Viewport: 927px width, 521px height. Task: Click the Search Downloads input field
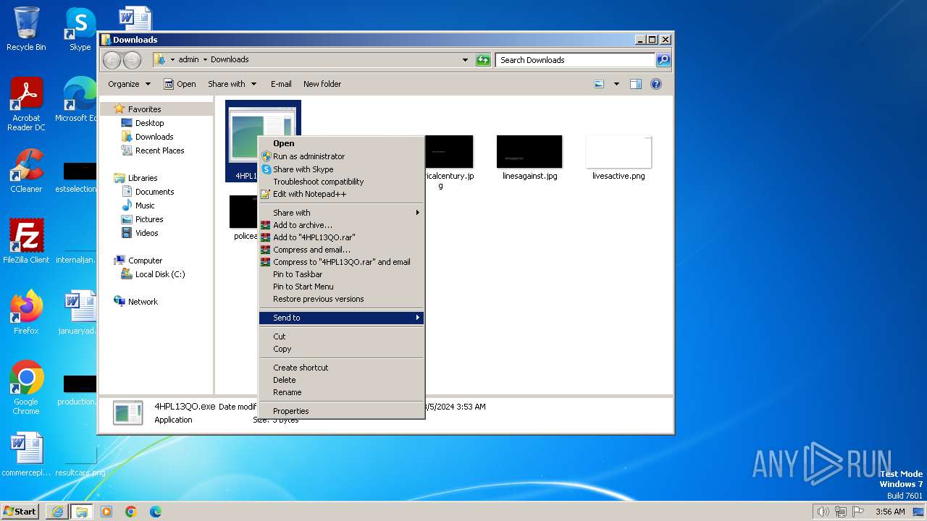click(x=576, y=60)
